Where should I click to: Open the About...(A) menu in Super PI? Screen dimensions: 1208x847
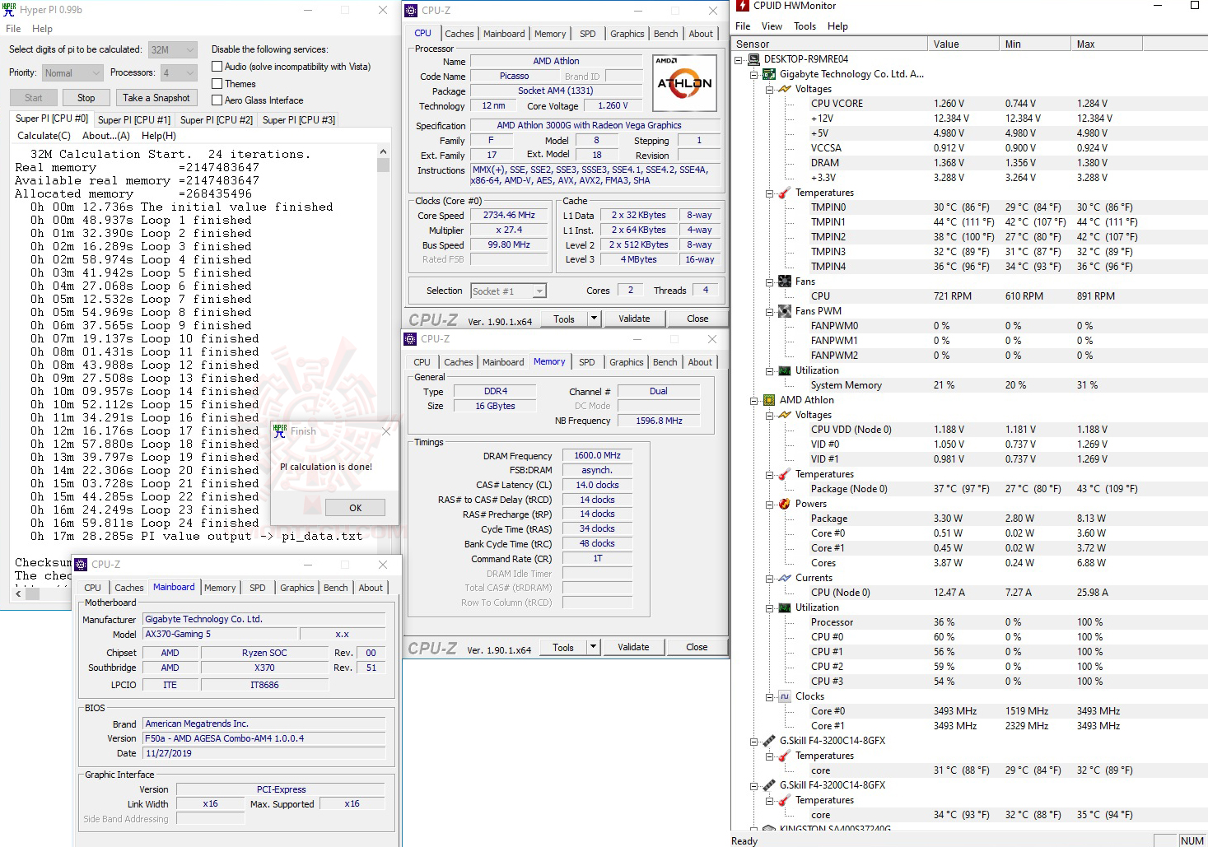(106, 136)
